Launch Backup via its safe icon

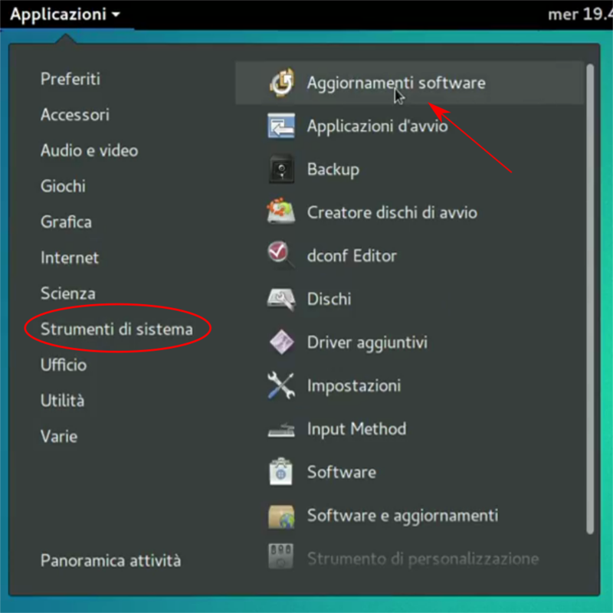[282, 169]
